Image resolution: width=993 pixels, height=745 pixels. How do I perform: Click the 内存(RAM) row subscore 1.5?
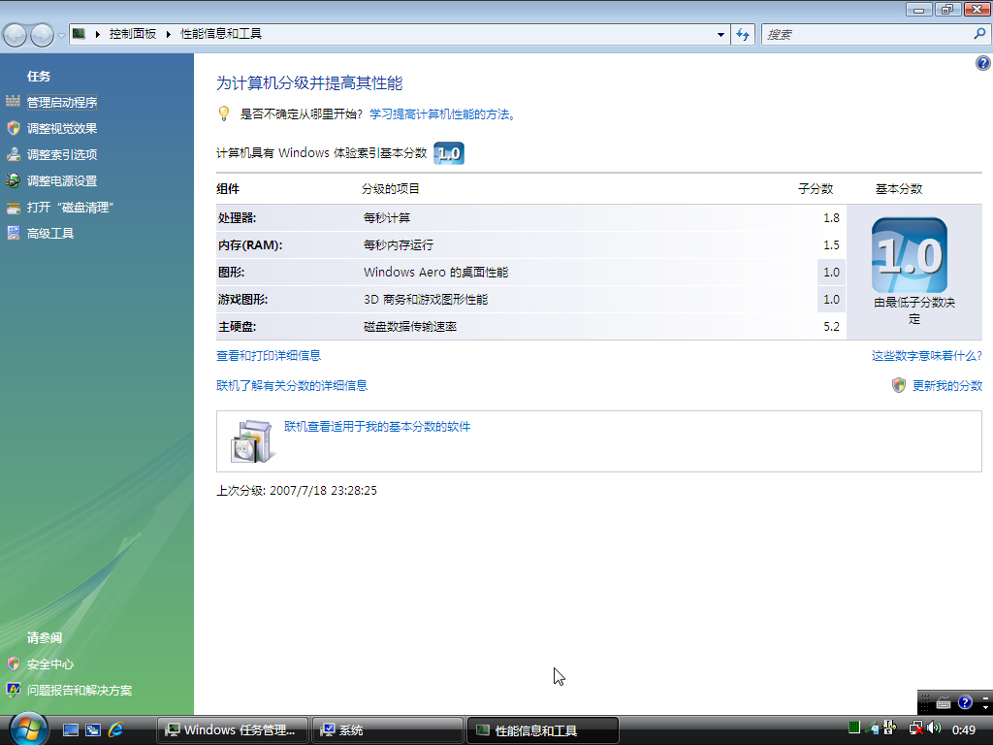(x=831, y=244)
